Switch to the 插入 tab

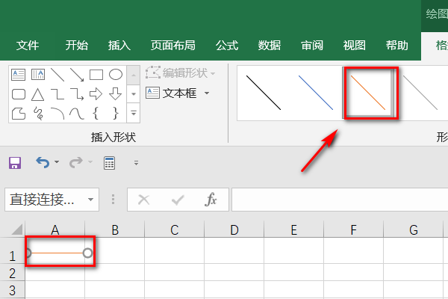[119, 46]
